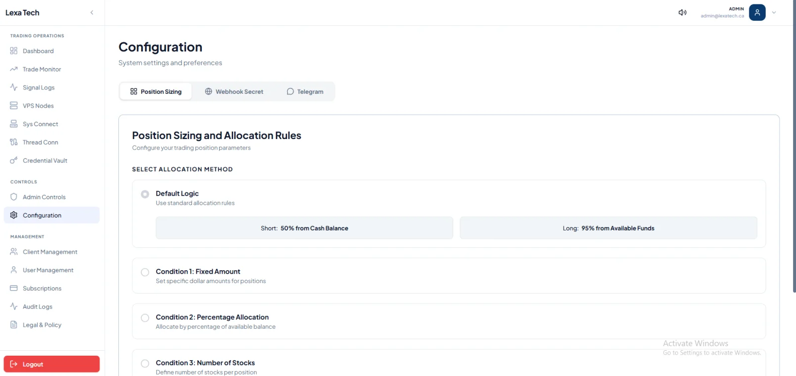Click the Dashboard grid icon
Viewport: 796px width, 376px height.
click(x=14, y=51)
